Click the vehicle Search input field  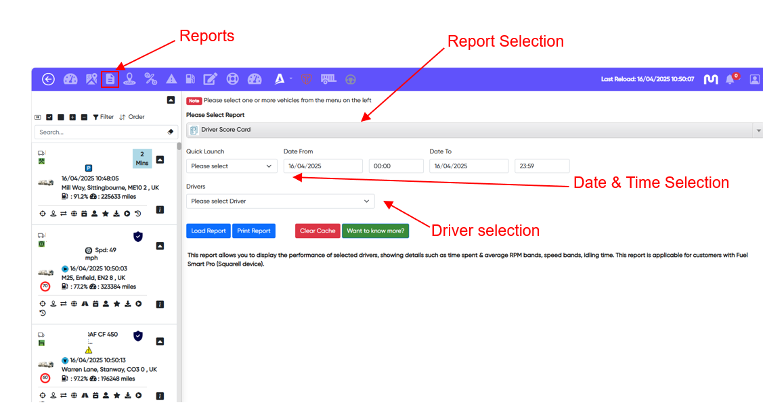(x=102, y=133)
